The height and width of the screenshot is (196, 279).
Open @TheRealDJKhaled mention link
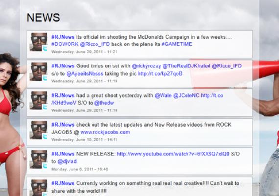point(186,66)
